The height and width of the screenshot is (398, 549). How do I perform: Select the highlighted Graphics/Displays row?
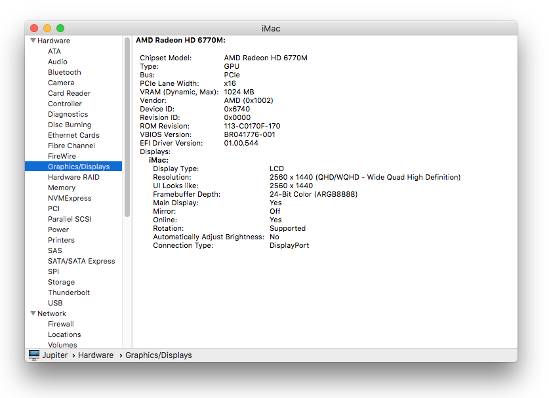point(73,167)
